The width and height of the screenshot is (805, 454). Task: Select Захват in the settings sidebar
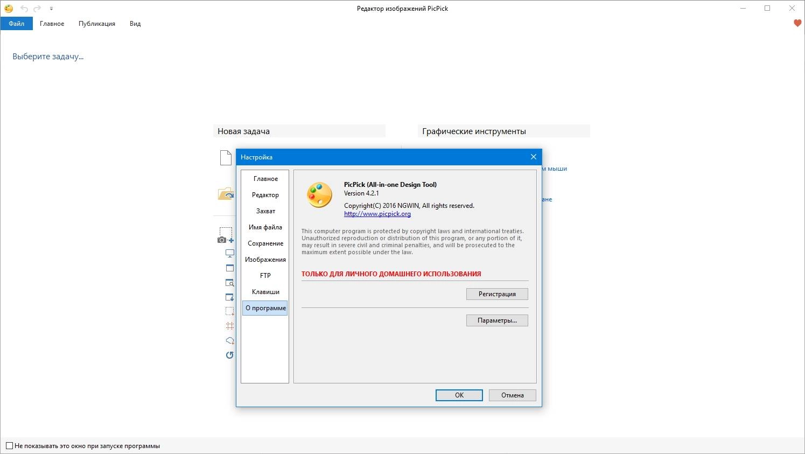click(x=265, y=211)
